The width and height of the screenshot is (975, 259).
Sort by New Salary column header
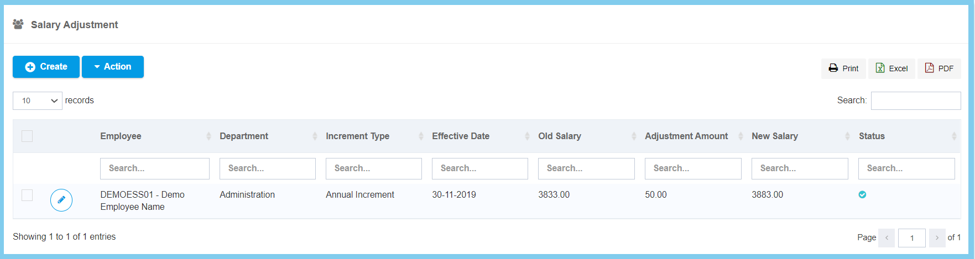point(774,136)
